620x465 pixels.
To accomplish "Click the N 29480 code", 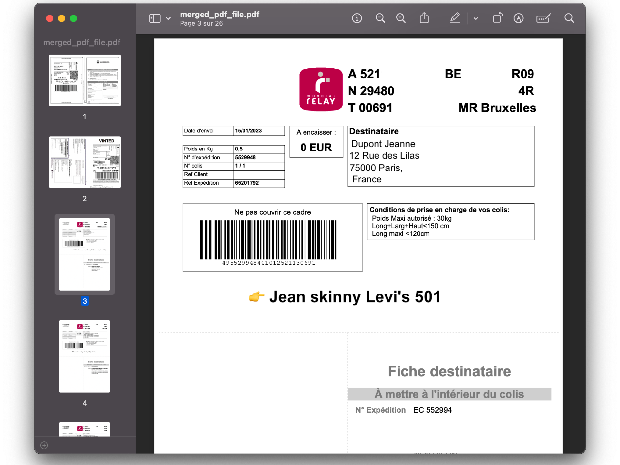I will [x=371, y=91].
